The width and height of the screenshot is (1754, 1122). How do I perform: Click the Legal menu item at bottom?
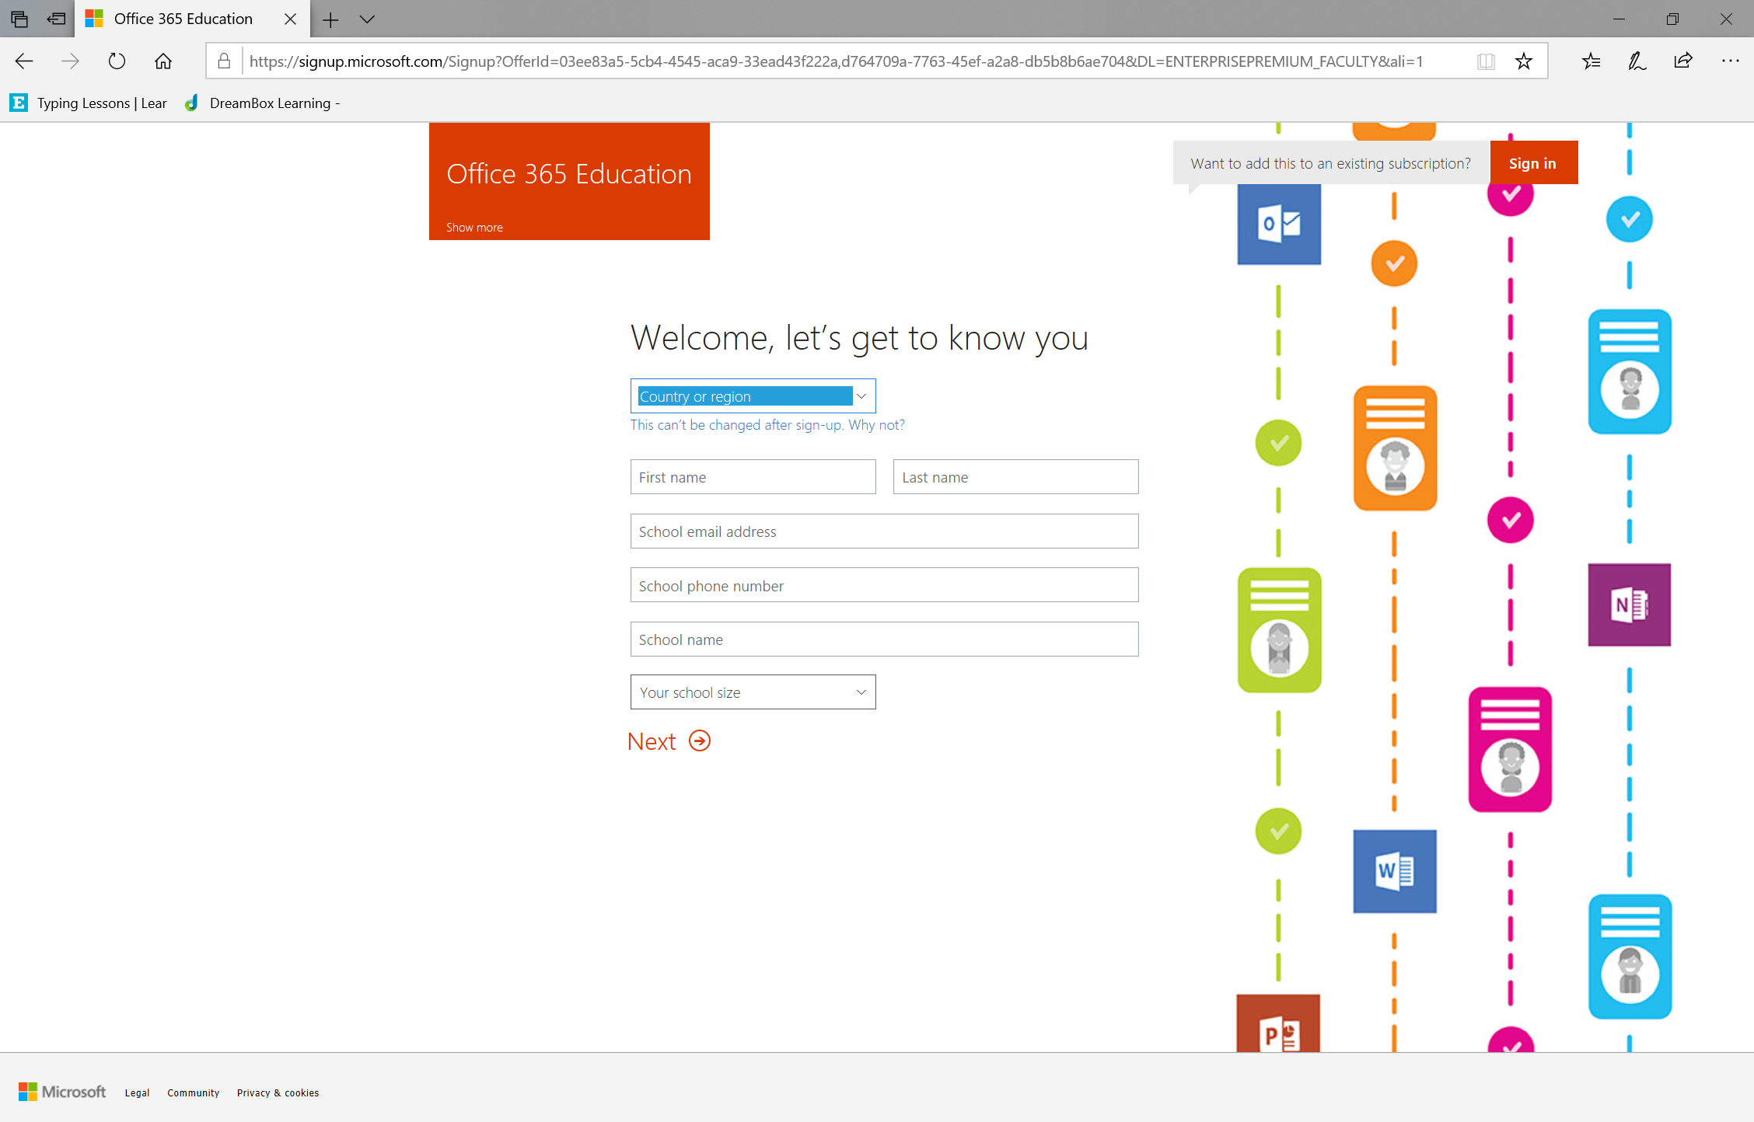coord(137,1092)
